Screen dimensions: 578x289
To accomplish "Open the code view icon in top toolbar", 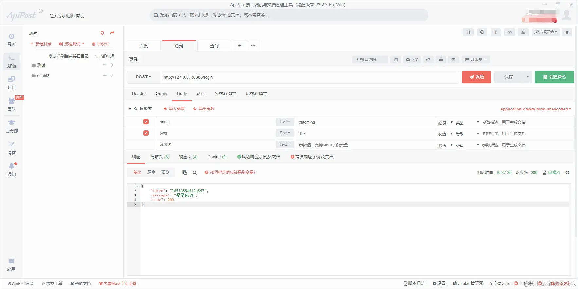I will coord(510,32).
